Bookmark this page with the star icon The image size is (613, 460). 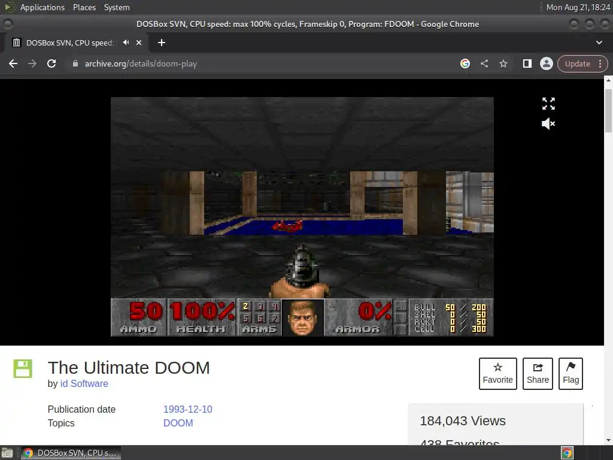click(x=503, y=63)
